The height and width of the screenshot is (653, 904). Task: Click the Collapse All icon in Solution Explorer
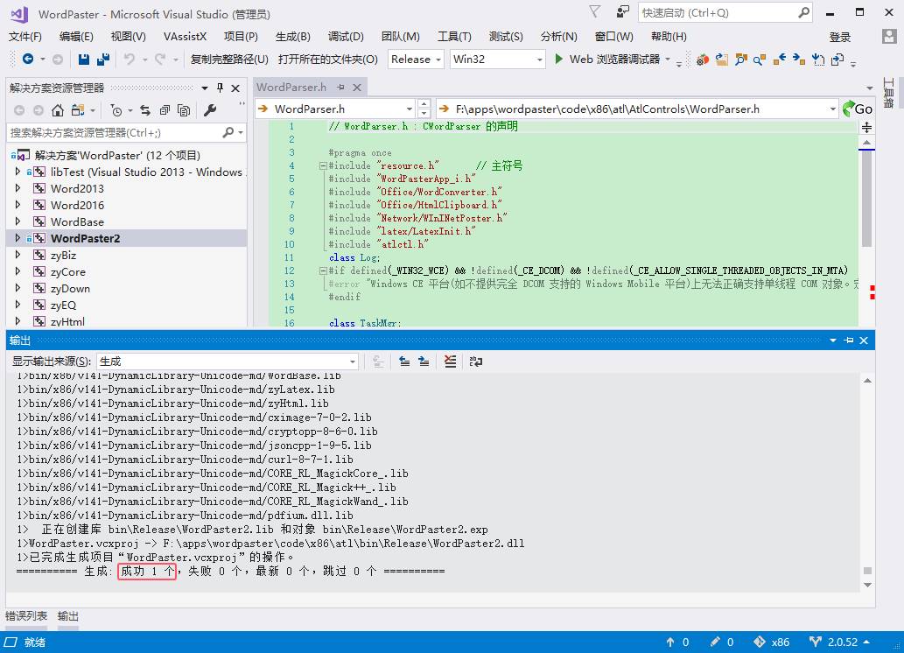[165, 110]
